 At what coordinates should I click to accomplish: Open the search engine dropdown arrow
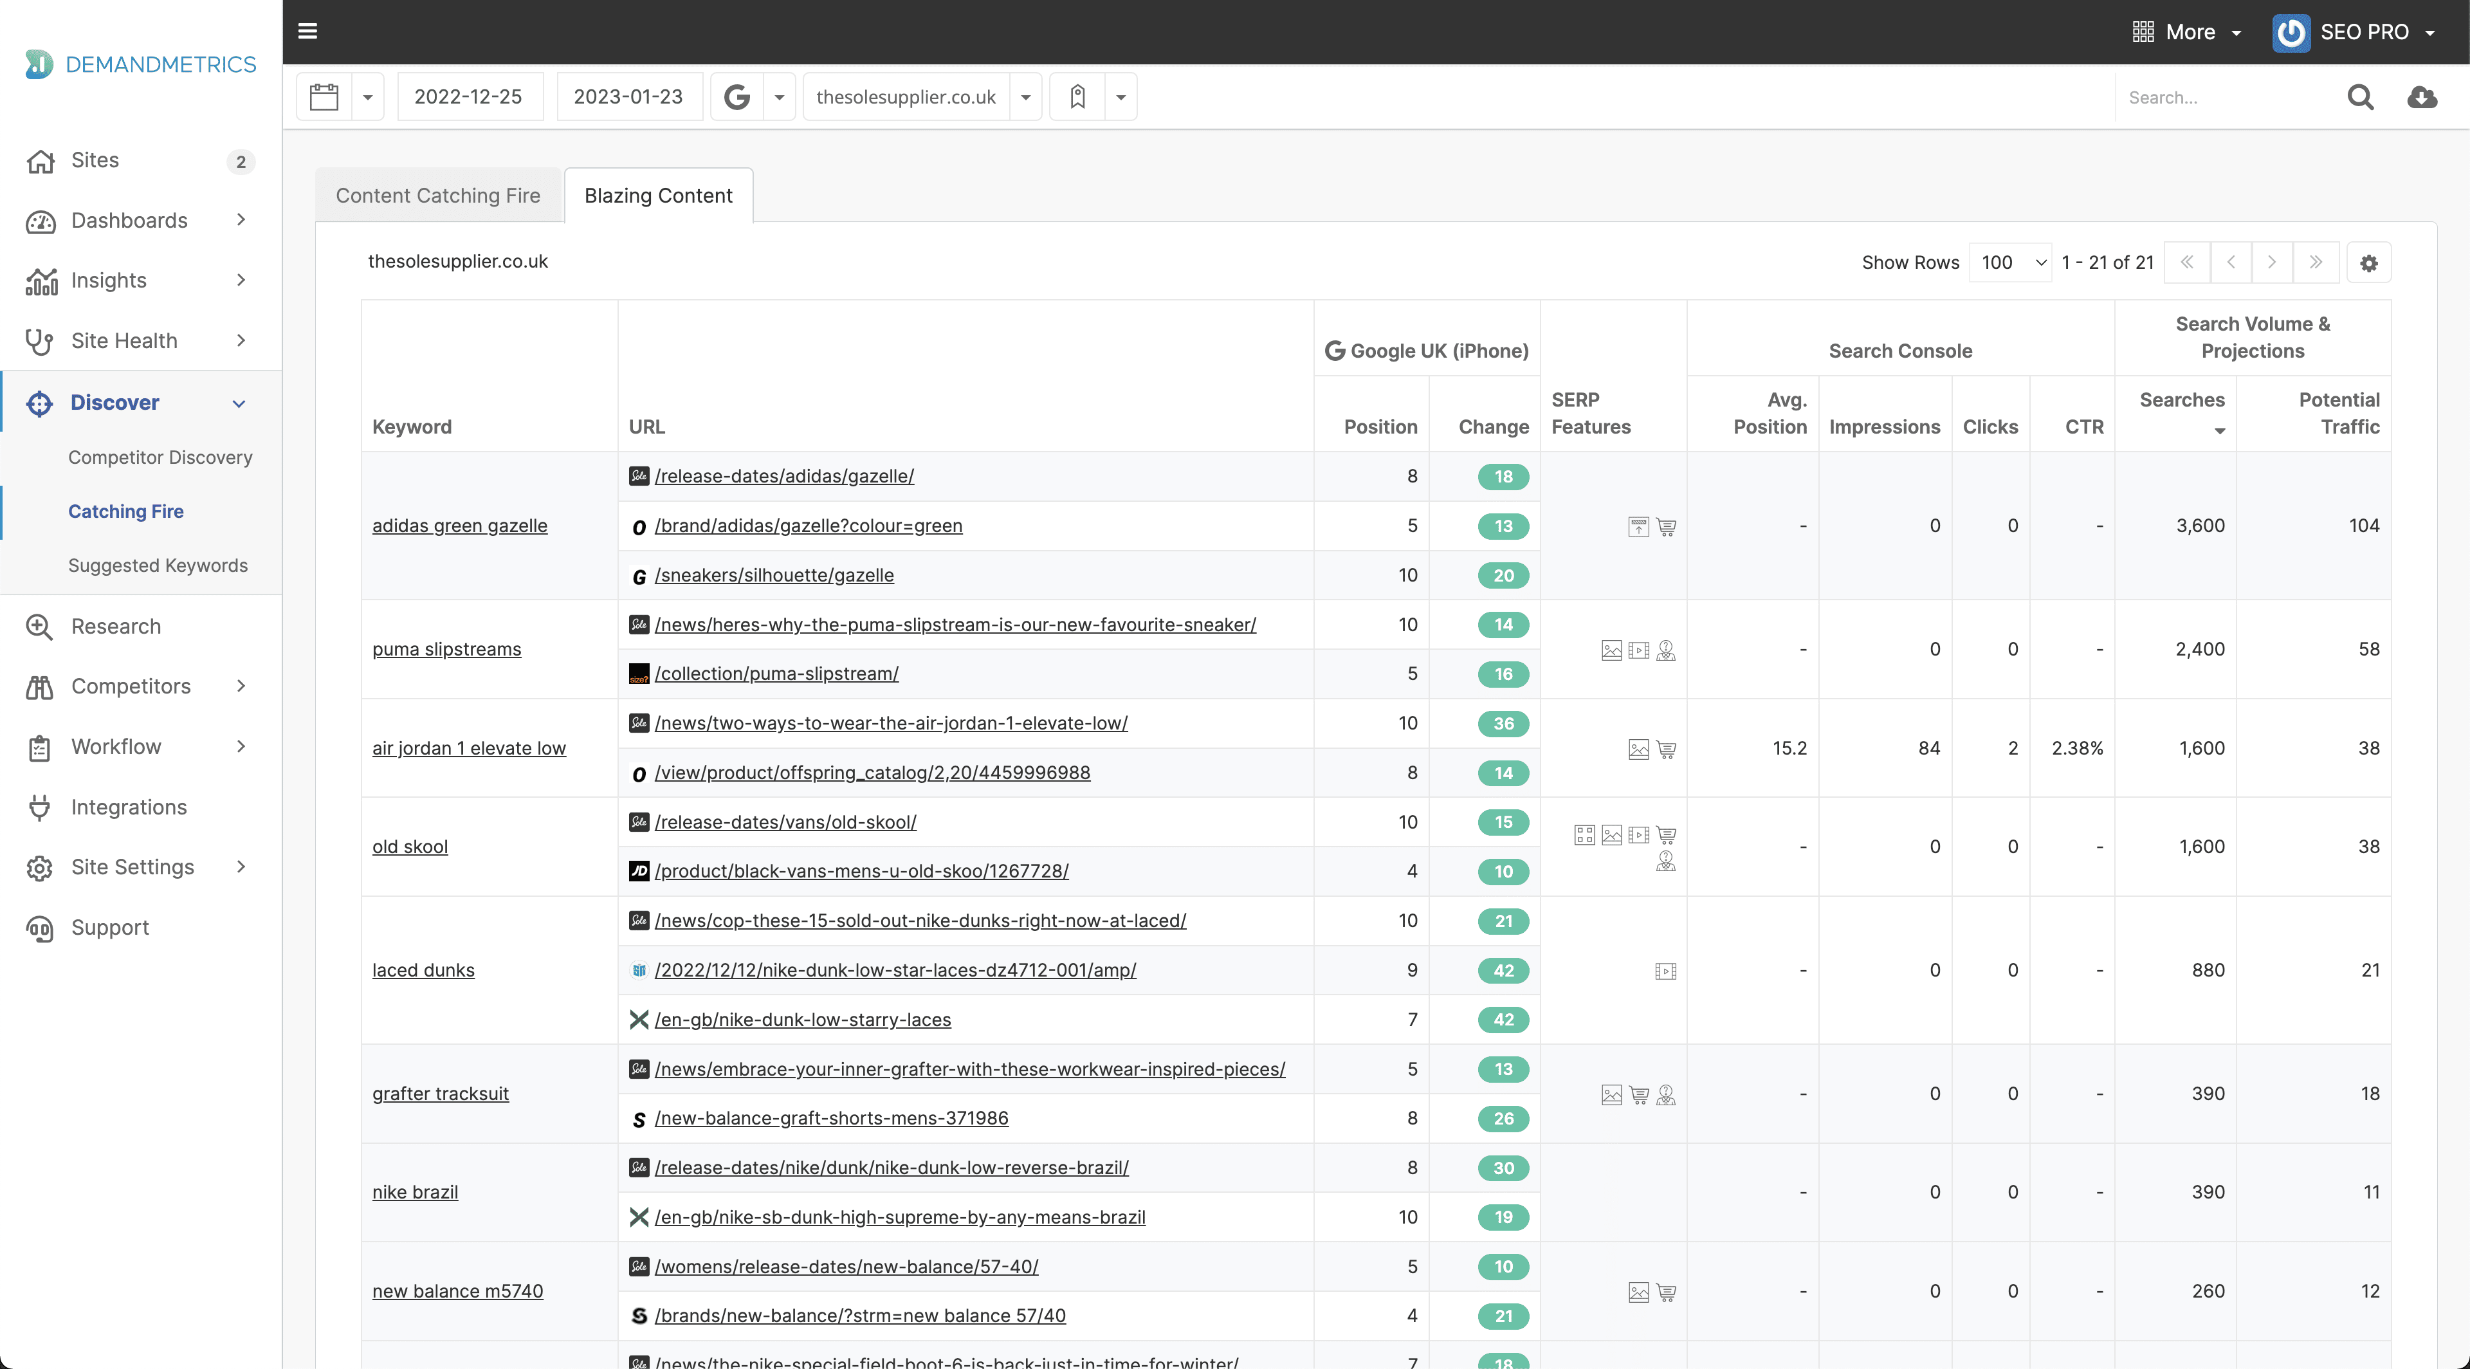(780, 97)
